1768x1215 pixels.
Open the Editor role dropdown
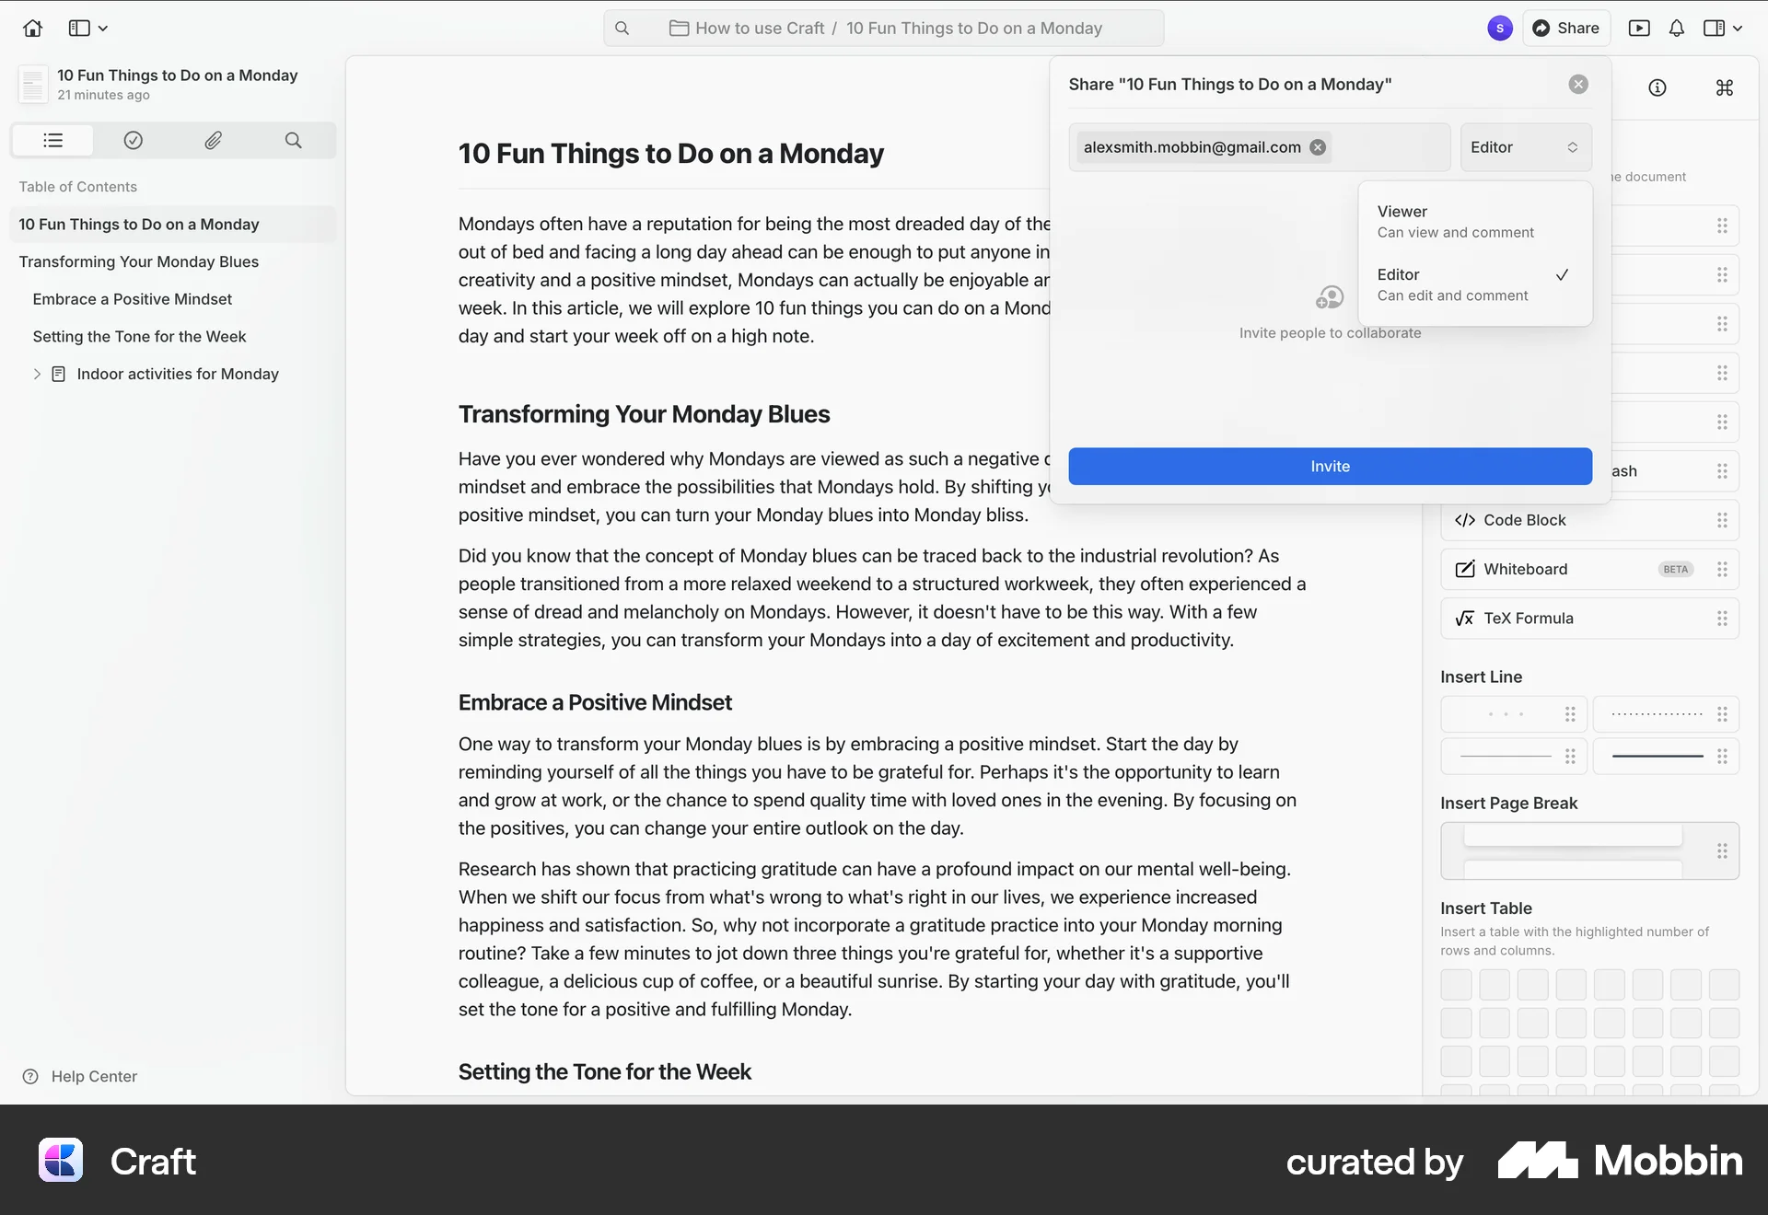point(1525,147)
